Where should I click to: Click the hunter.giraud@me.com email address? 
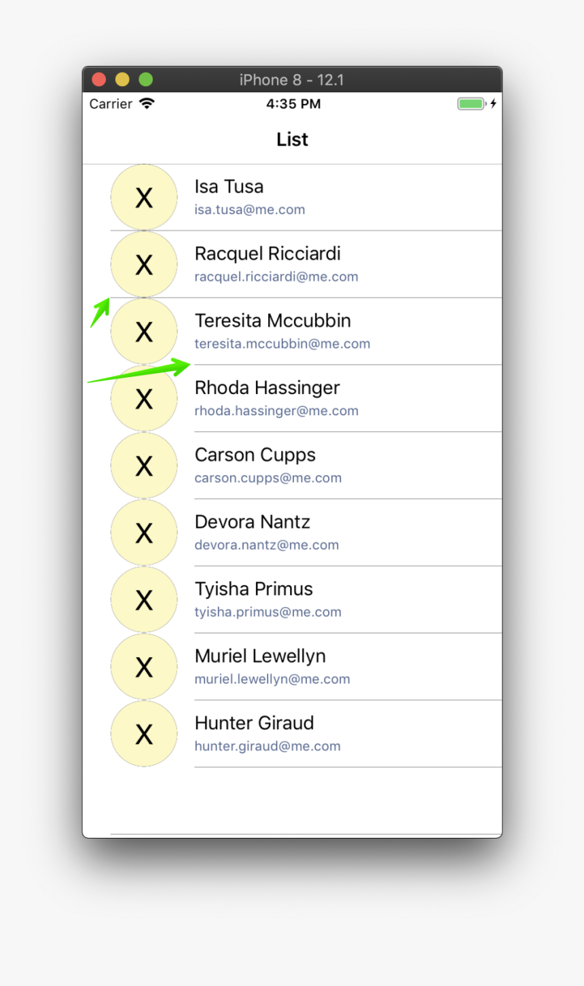[267, 746]
